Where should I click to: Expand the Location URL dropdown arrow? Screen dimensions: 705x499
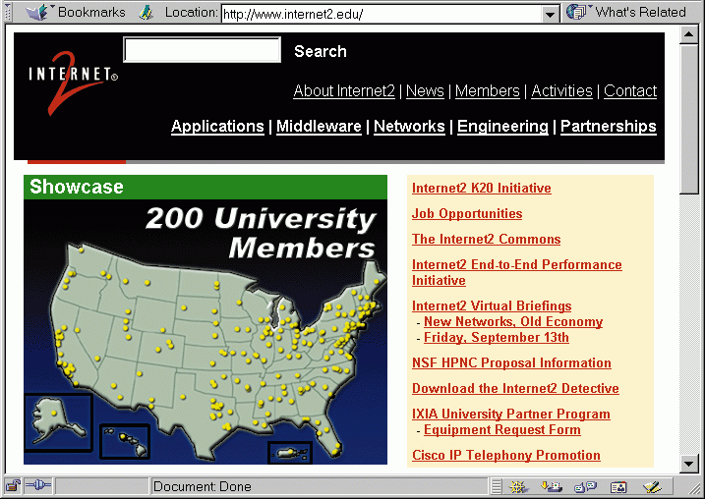[x=550, y=15]
